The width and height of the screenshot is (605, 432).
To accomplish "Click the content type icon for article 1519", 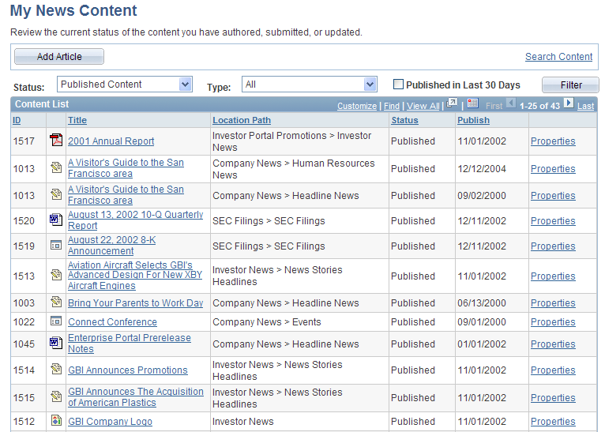I will [x=56, y=246].
